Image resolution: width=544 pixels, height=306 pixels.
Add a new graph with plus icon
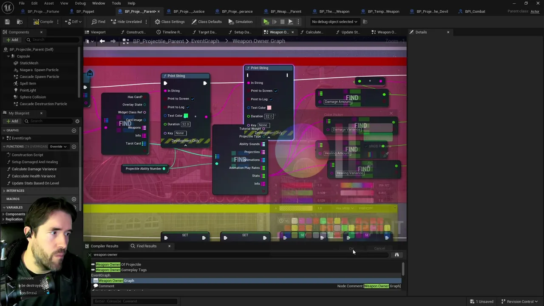coord(74,130)
